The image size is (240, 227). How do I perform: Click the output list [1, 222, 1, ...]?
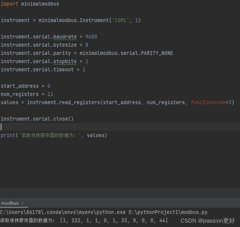point(114,220)
